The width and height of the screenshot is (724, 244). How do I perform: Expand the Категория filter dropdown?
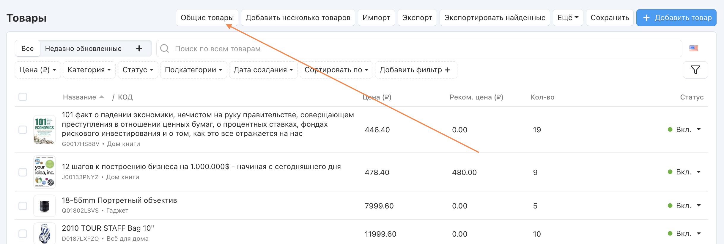(x=89, y=70)
